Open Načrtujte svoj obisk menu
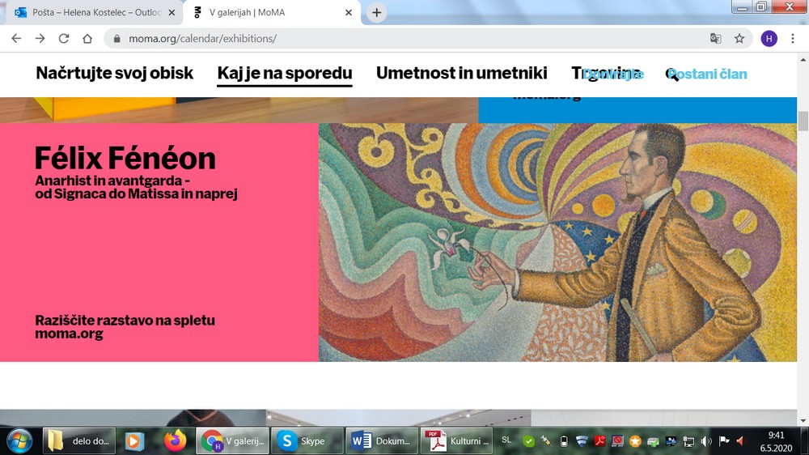The width and height of the screenshot is (809, 455). [x=115, y=74]
